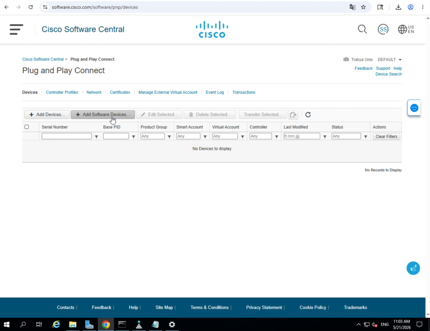430x331 pixels.
Task: Open the chat assistant widget on right edge
Action: pos(414,108)
